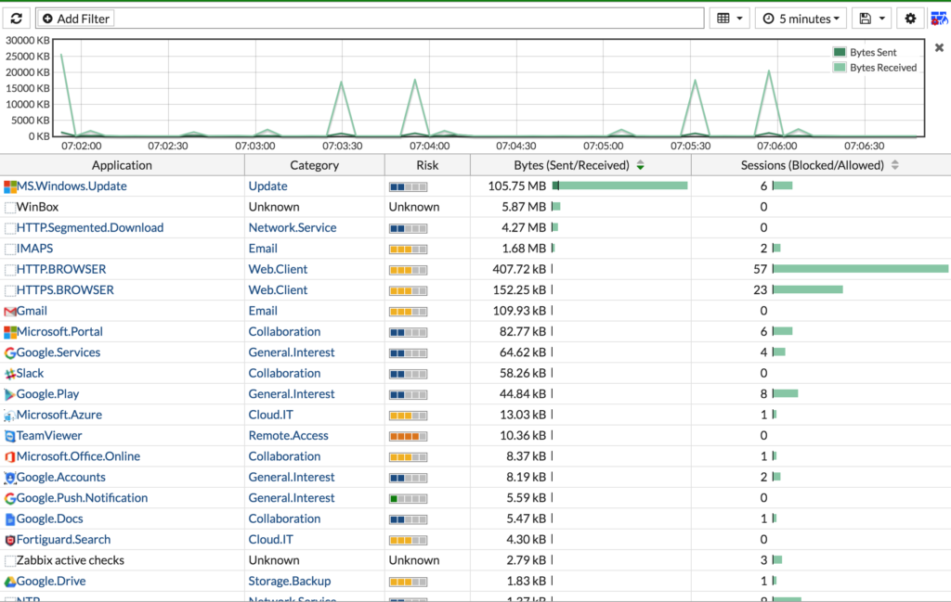951x602 pixels.
Task: Toggle Bytes Received legend series
Action: [x=875, y=67]
